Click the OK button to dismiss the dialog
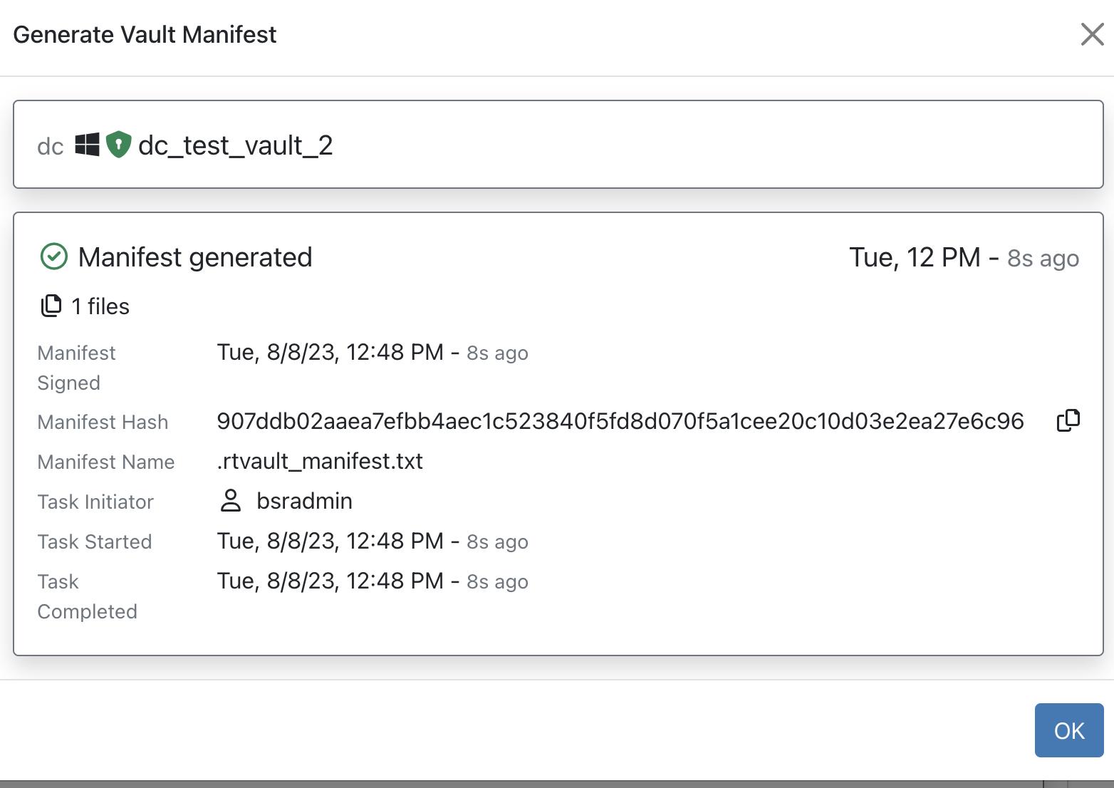This screenshot has height=788, width=1114. [x=1068, y=730]
